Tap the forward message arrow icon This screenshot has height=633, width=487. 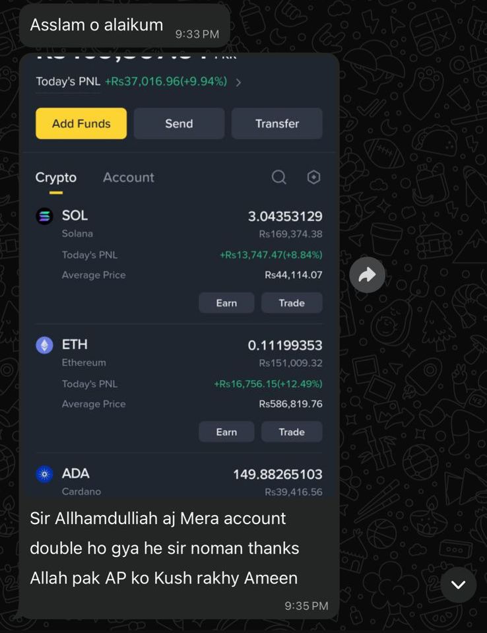(367, 275)
